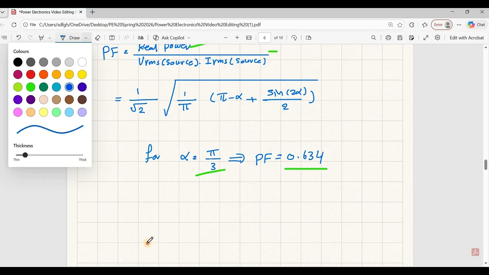This screenshot has width=489, height=275.
Task: Click the profile Error button
Action: 442,25
